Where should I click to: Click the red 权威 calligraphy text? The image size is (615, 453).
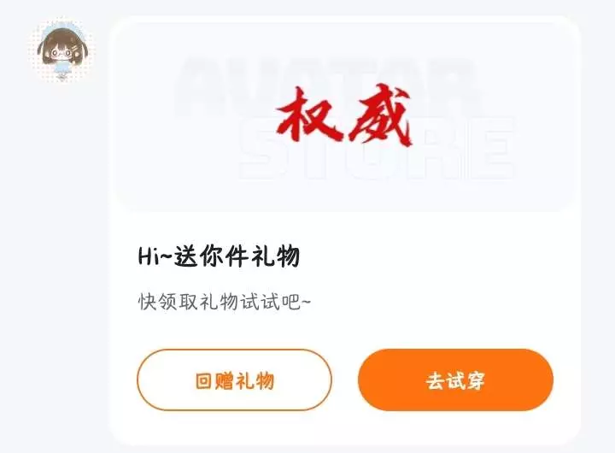pyautogui.click(x=344, y=115)
